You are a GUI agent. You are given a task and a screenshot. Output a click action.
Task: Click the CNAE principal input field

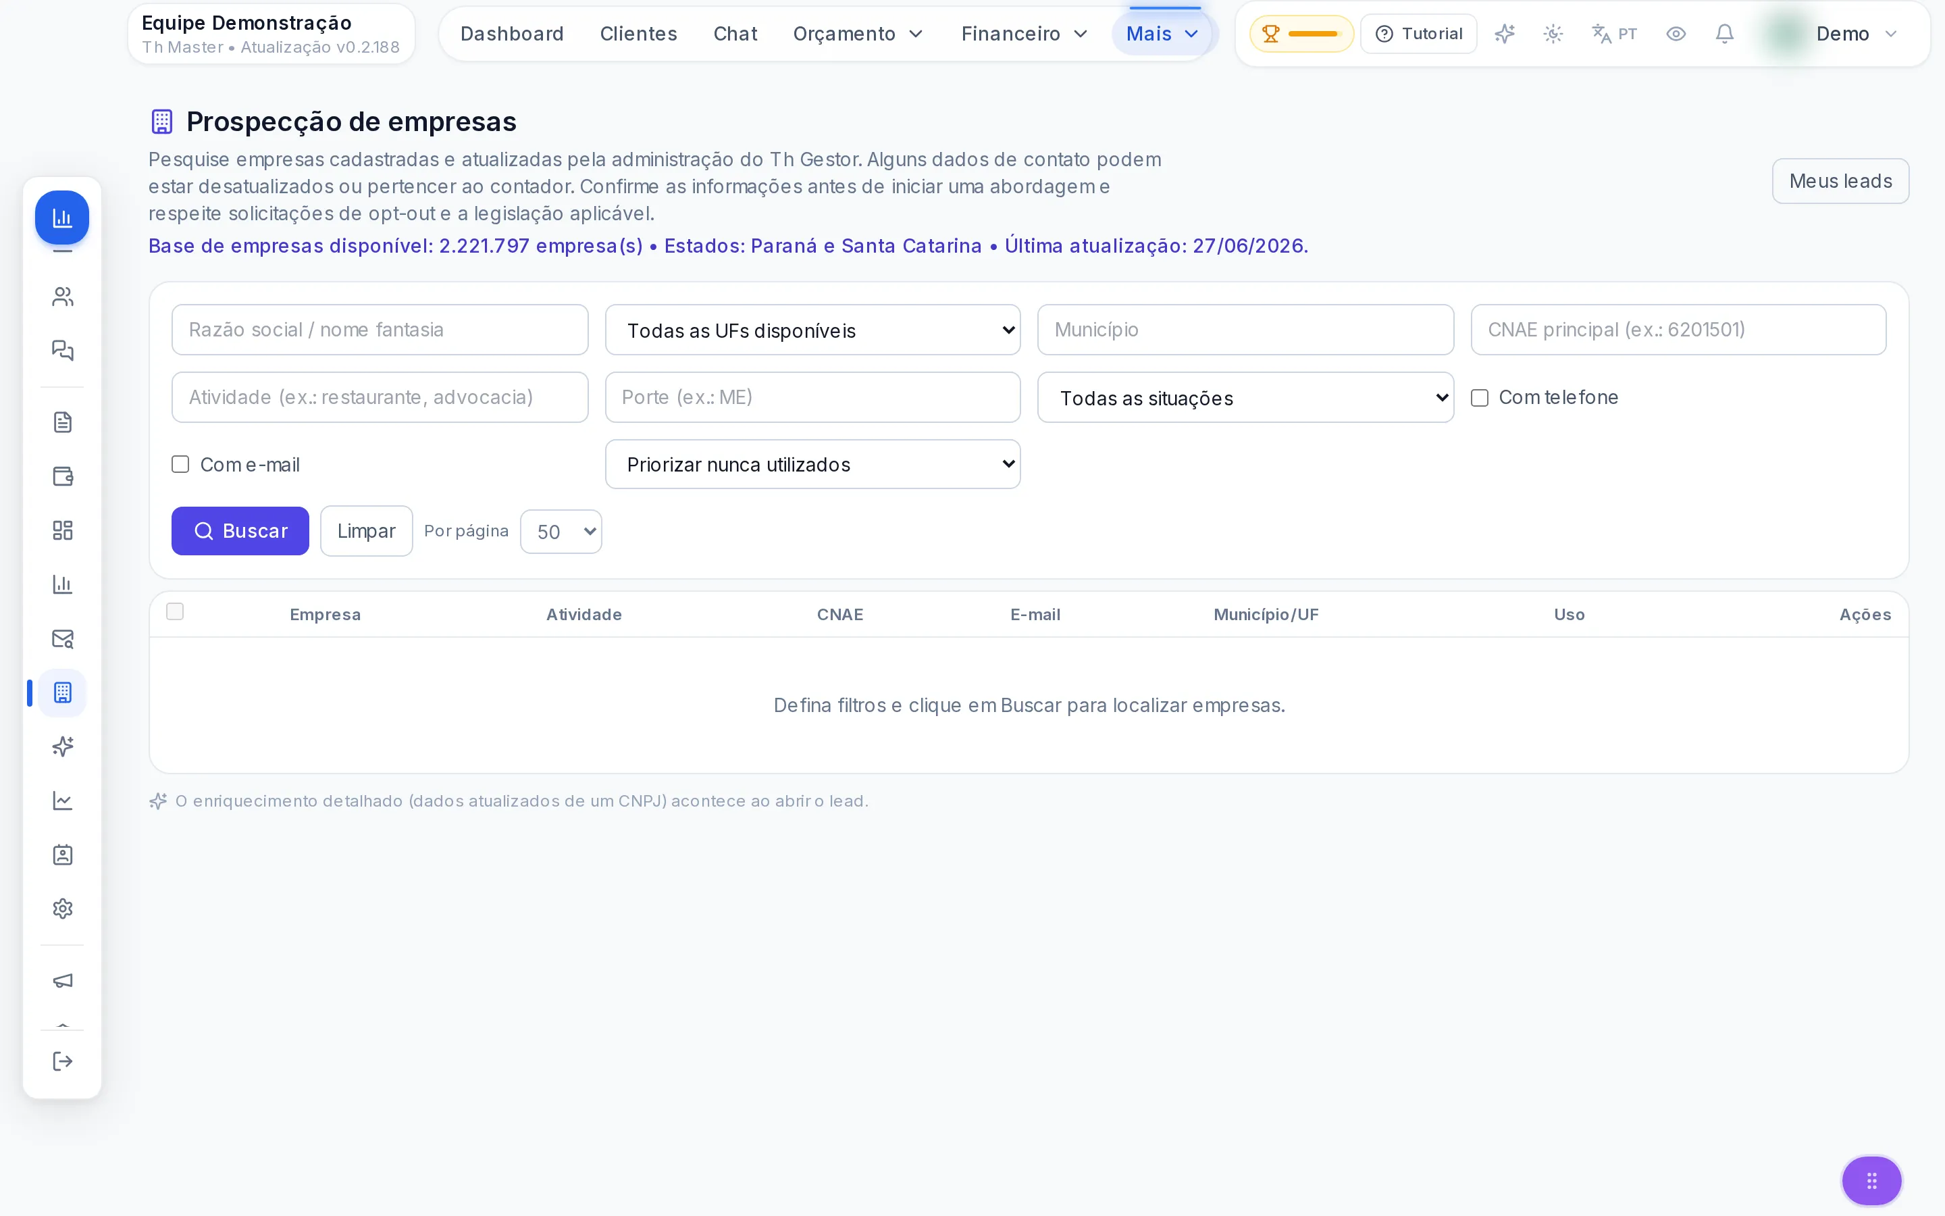click(1678, 330)
